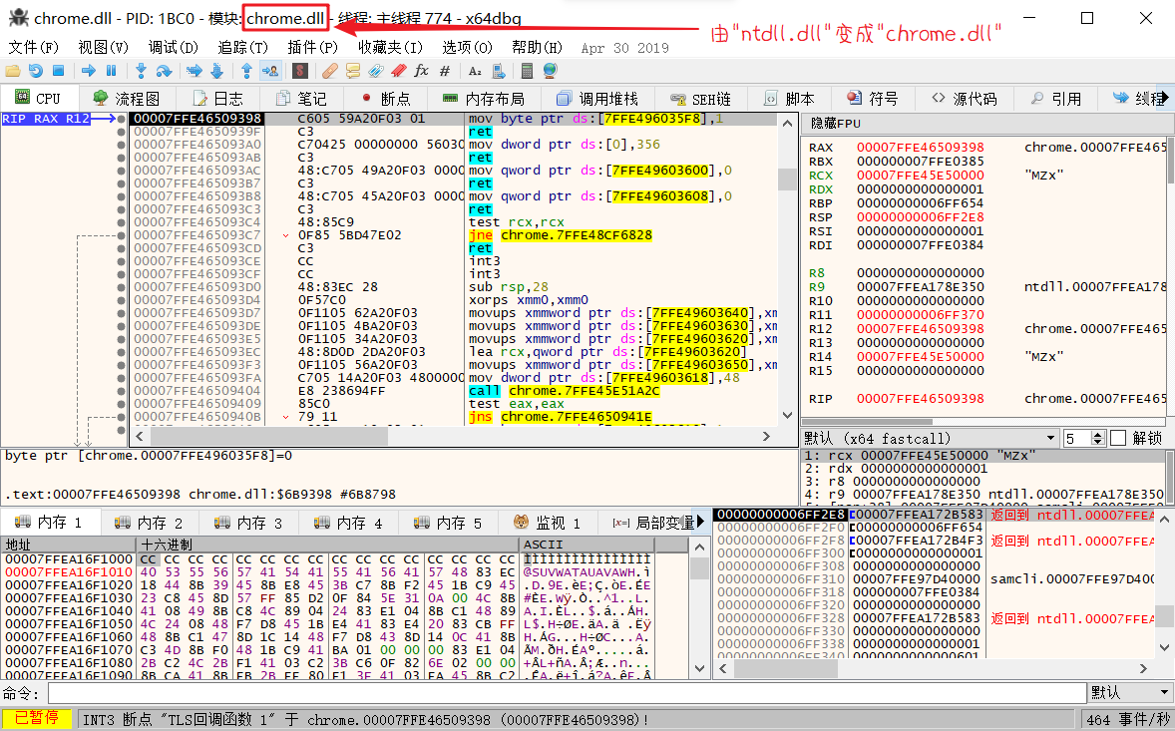This screenshot has height=731, width=1175.
Task: Show labels via the blue tags icon
Action: coord(376,71)
